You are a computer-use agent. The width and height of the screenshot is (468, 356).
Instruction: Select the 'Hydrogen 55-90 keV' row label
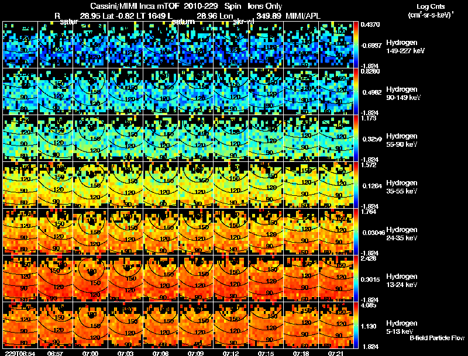tap(402, 140)
